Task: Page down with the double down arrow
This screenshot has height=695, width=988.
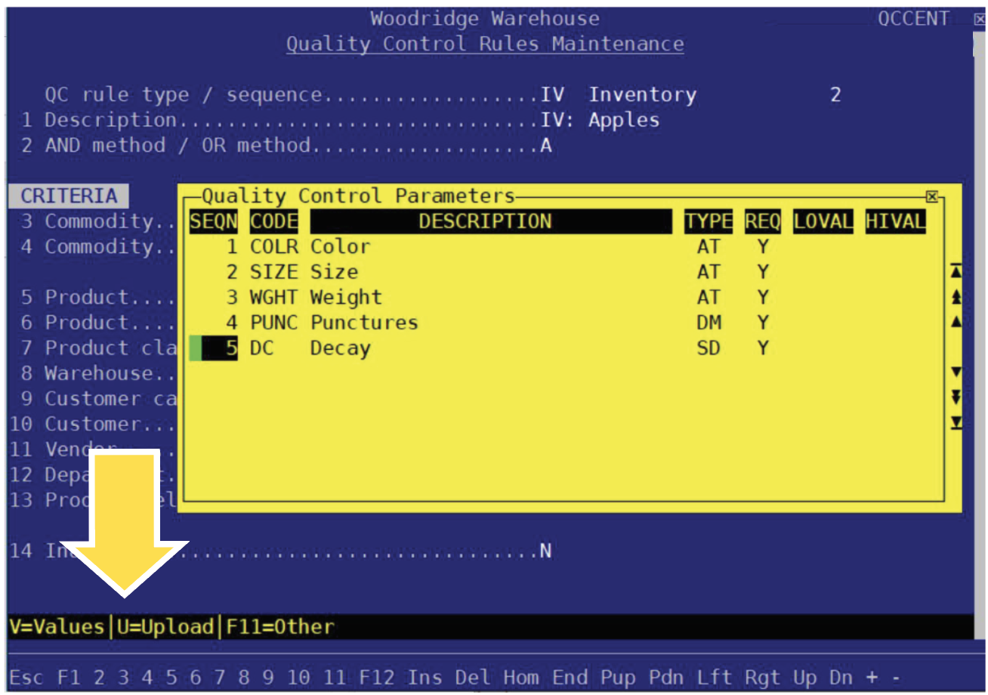Action: coord(956,397)
